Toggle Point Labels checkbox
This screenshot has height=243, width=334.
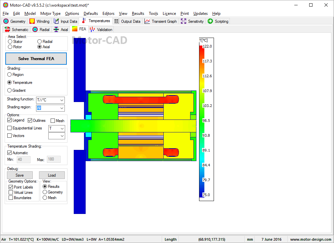(x=11, y=187)
